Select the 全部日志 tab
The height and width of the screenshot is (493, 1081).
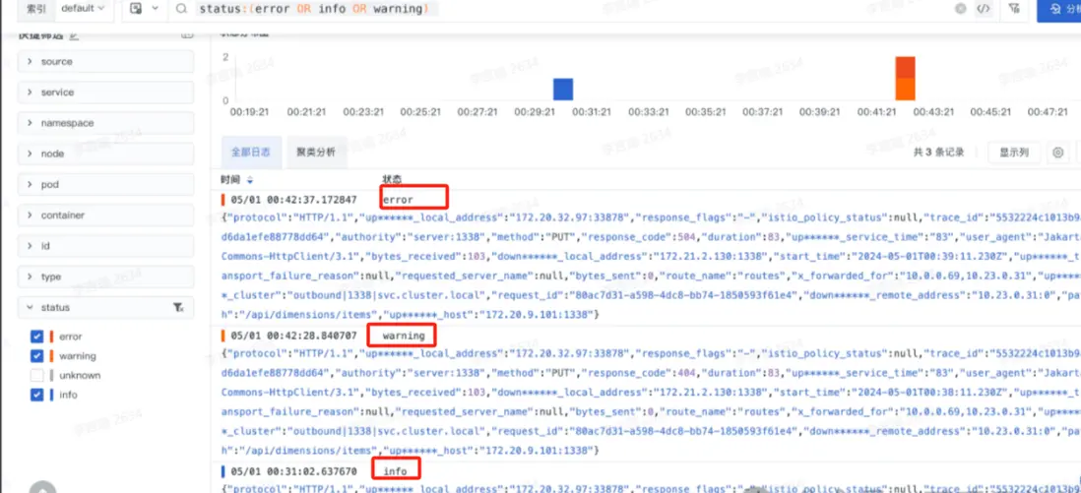click(x=251, y=153)
